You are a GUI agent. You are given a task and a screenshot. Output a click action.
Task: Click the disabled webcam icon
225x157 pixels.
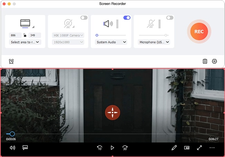[x=68, y=23]
